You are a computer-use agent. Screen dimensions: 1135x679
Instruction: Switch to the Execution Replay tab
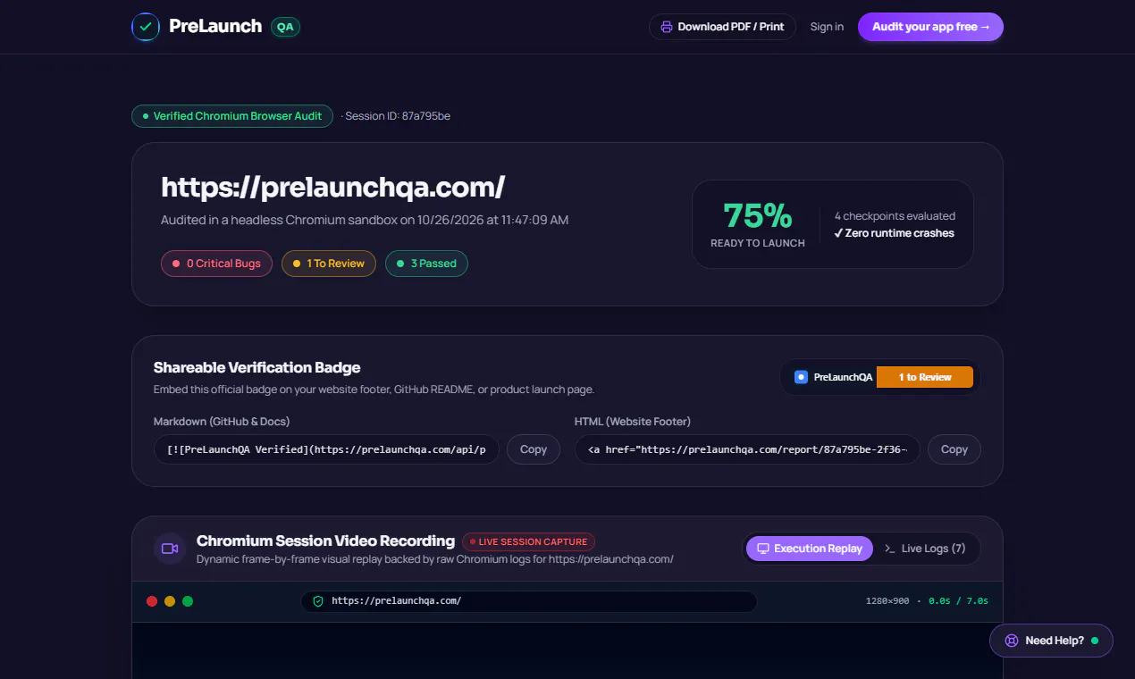810,549
